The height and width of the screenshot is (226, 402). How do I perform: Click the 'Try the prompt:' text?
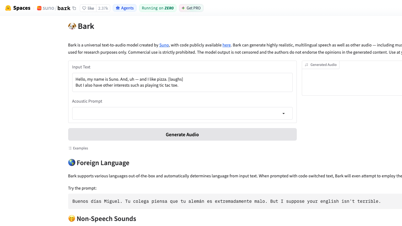(82, 188)
